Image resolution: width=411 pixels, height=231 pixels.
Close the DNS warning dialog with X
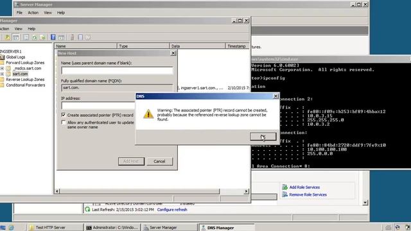pos(275,96)
